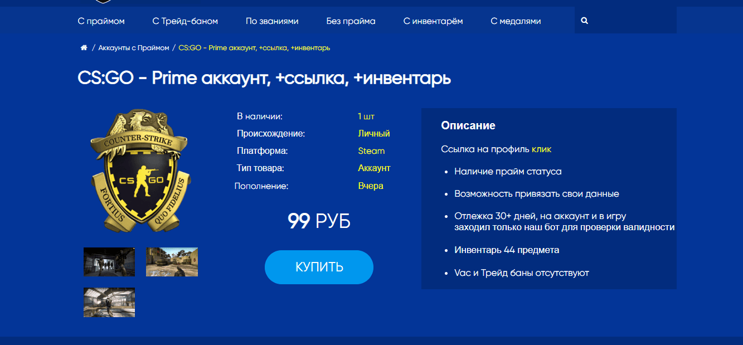Follow the yellow 'клик' profile link
The width and height of the screenshot is (743, 345).
click(541, 149)
